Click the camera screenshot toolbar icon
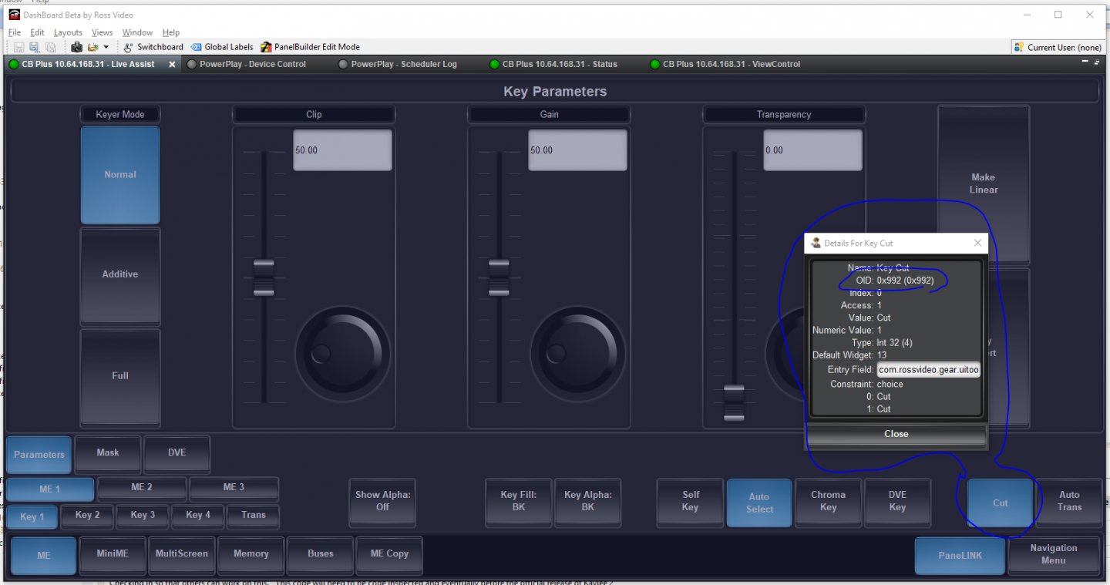1110x585 pixels. [x=76, y=47]
